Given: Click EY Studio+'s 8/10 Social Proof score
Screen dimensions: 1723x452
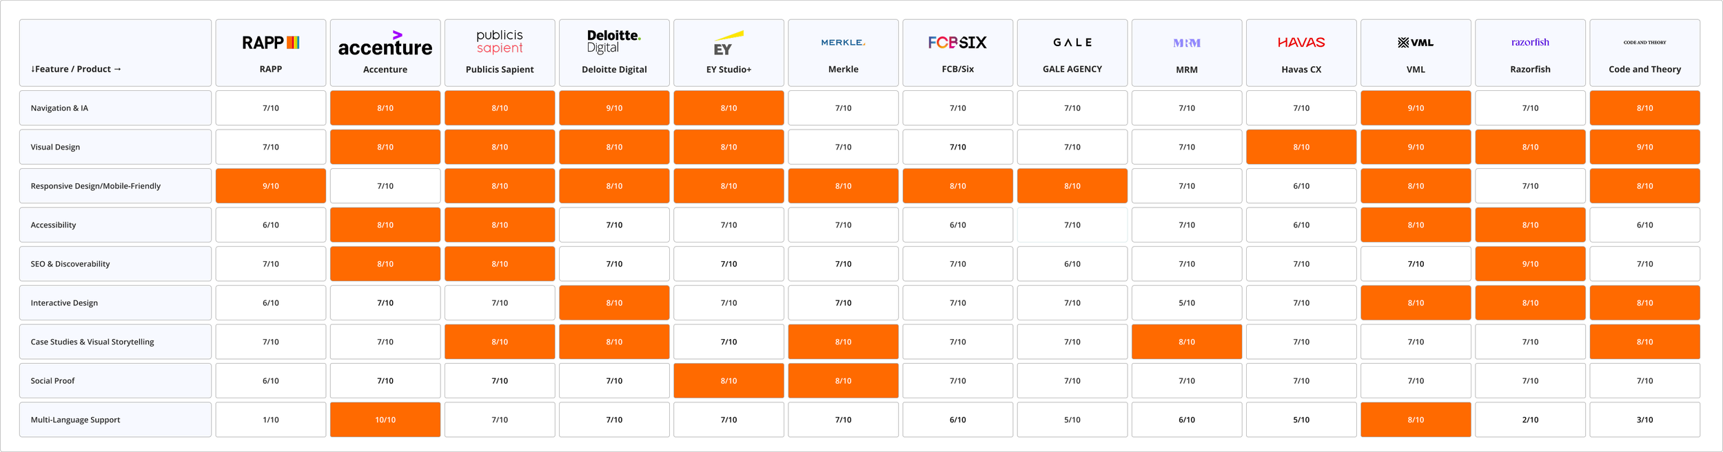Looking at the screenshot, I should [728, 380].
